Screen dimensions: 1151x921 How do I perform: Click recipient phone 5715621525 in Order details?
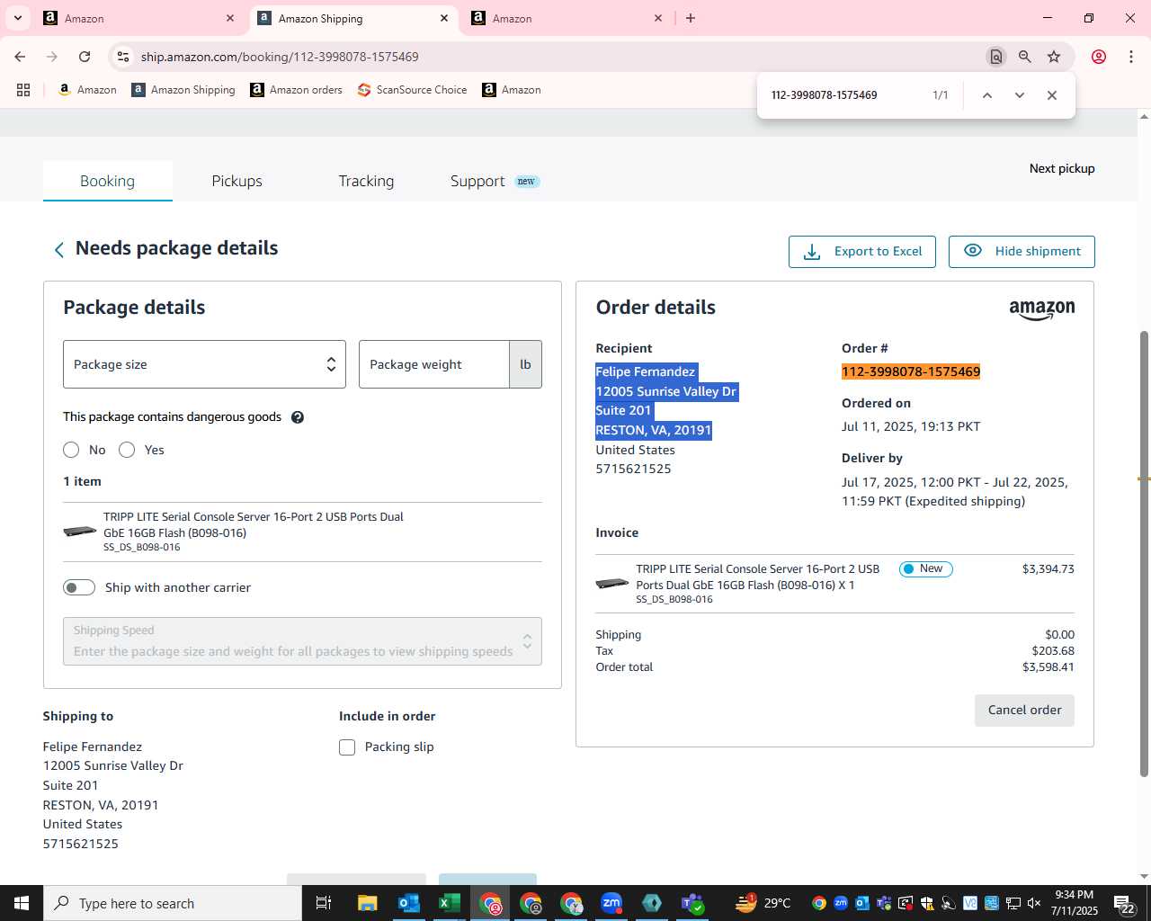pyautogui.click(x=633, y=469)
